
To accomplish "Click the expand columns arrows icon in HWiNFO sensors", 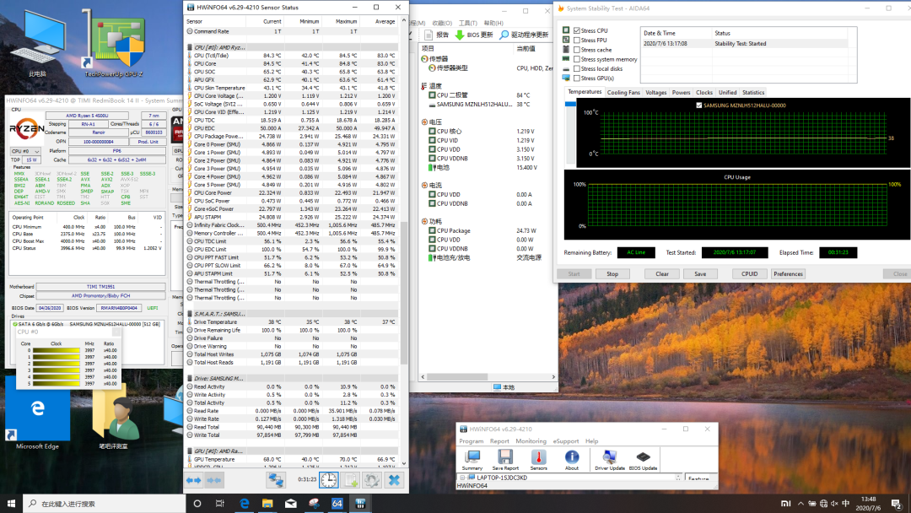I will click(193, 480).
